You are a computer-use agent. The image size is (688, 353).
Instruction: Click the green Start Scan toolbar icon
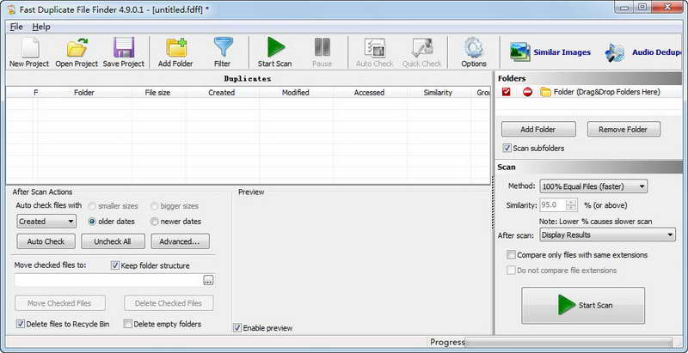[x=275, y=47]
